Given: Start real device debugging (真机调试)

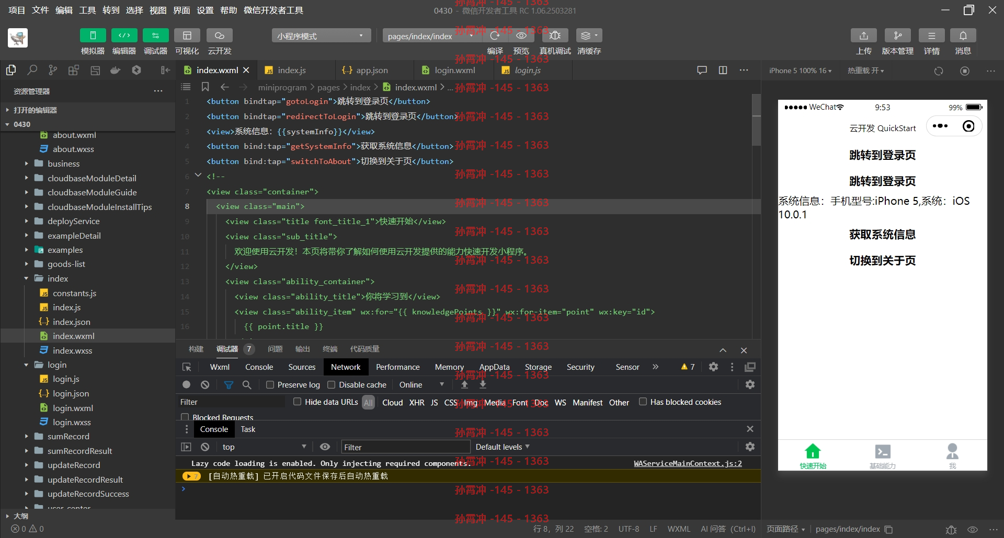Looking at the screenshot, I should pyautogui.click(x=555, y=36).
